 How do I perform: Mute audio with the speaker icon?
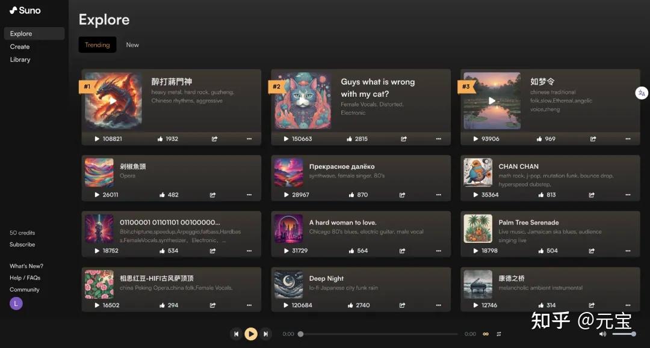pyautogui.click(x=602, y=334)
